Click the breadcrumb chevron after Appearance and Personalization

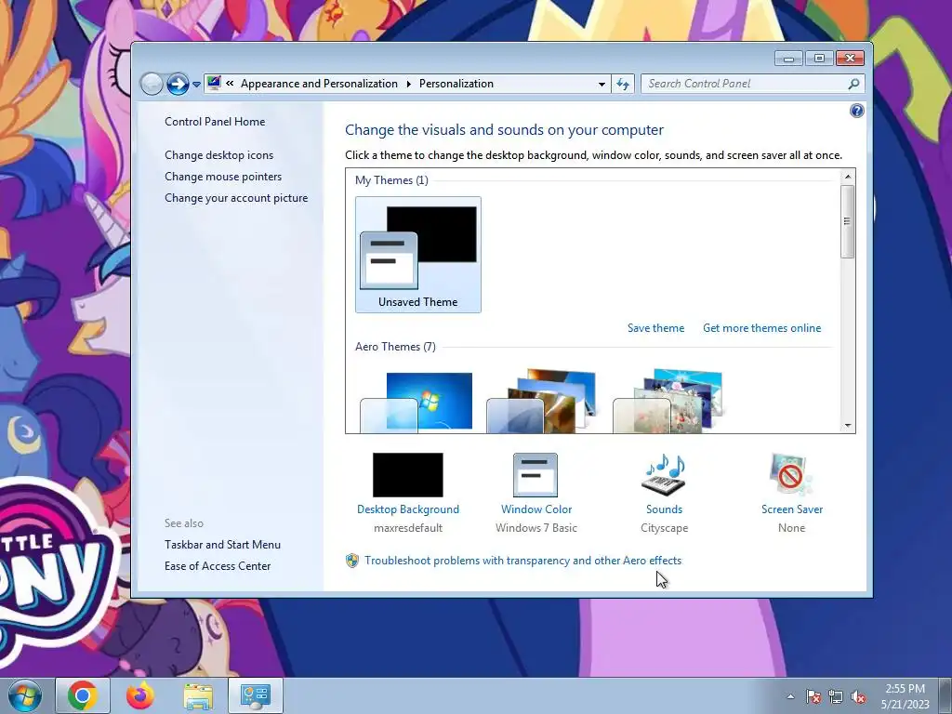coord(409,84)
